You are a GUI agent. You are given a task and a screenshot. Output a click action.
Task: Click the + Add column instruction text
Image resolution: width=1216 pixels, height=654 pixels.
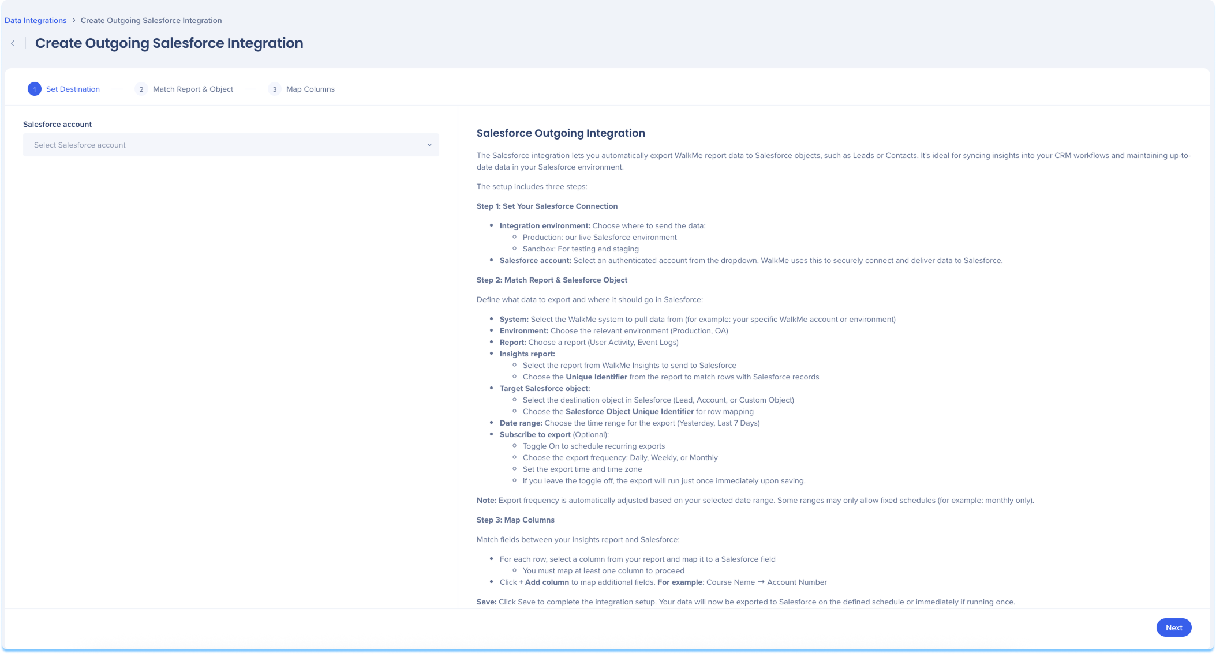(x=663, y=582)
